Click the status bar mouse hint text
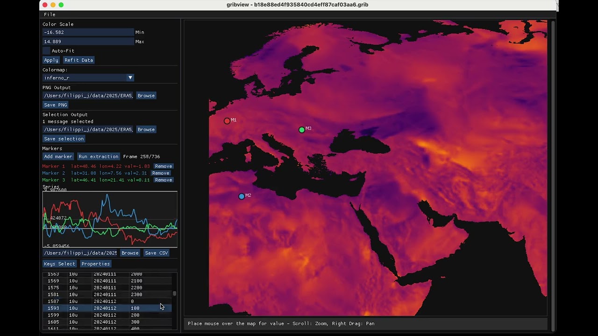 (x=281, y=323)
